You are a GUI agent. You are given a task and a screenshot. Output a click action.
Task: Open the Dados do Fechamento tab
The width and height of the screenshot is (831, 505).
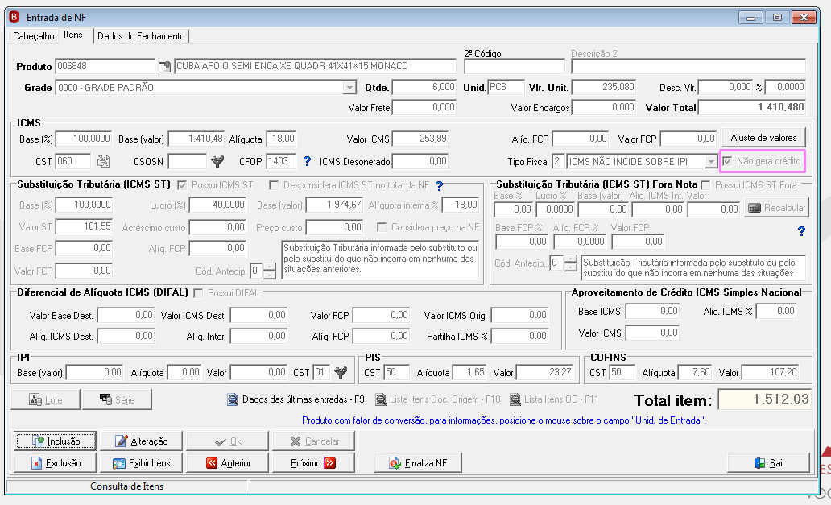[141, 36]
